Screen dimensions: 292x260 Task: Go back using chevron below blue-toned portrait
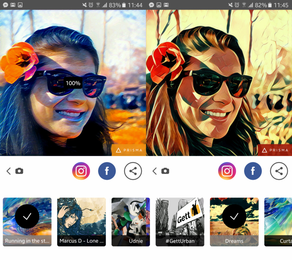point(9,171)
